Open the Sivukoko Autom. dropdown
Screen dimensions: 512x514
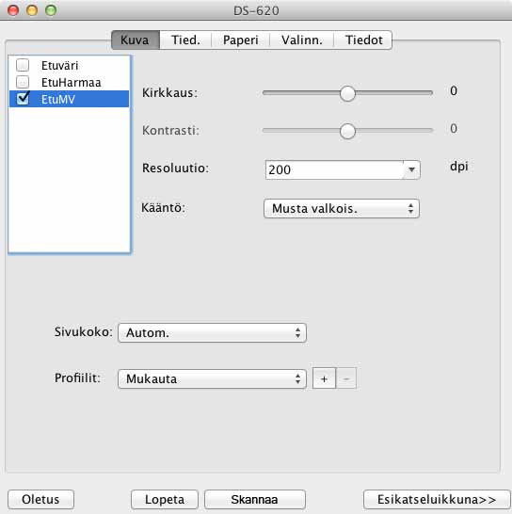pos(212,332)
